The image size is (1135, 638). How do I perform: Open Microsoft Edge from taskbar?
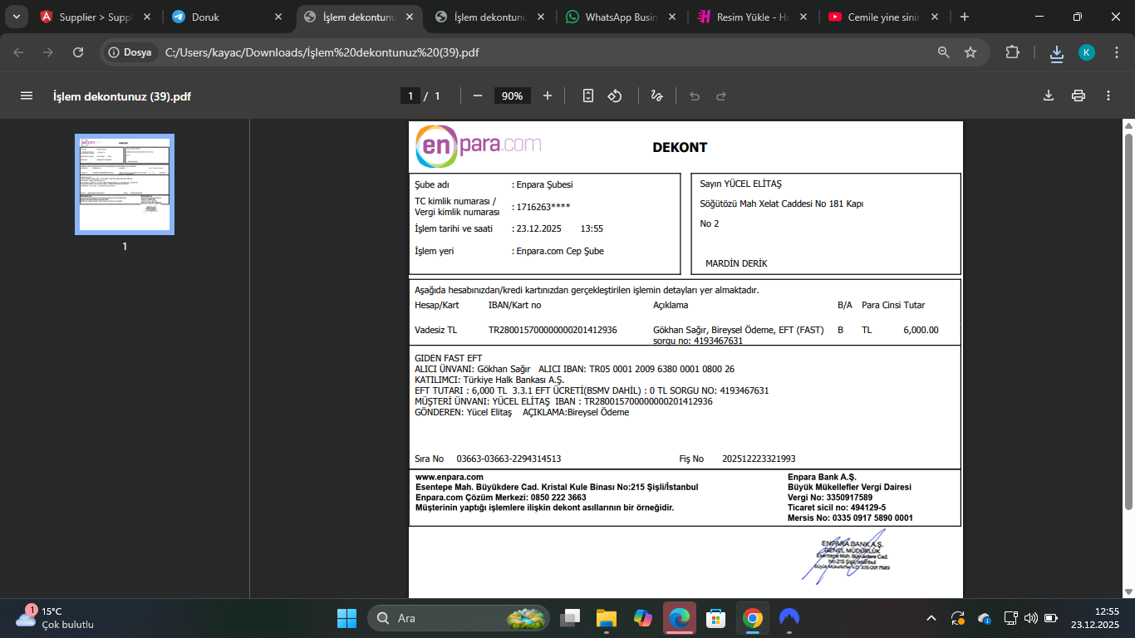[680, 618]
